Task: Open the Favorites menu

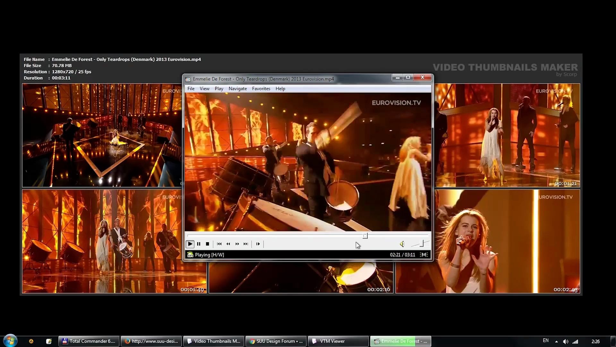Action: [261, 89]
